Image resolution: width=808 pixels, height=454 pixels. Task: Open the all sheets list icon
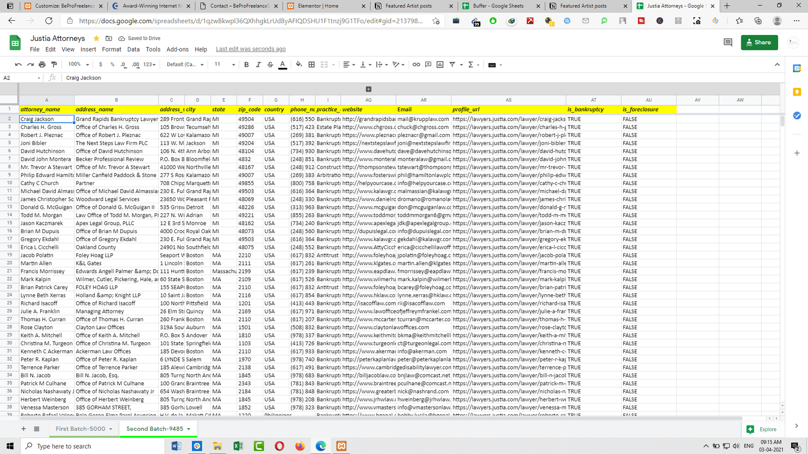point(36,429)
